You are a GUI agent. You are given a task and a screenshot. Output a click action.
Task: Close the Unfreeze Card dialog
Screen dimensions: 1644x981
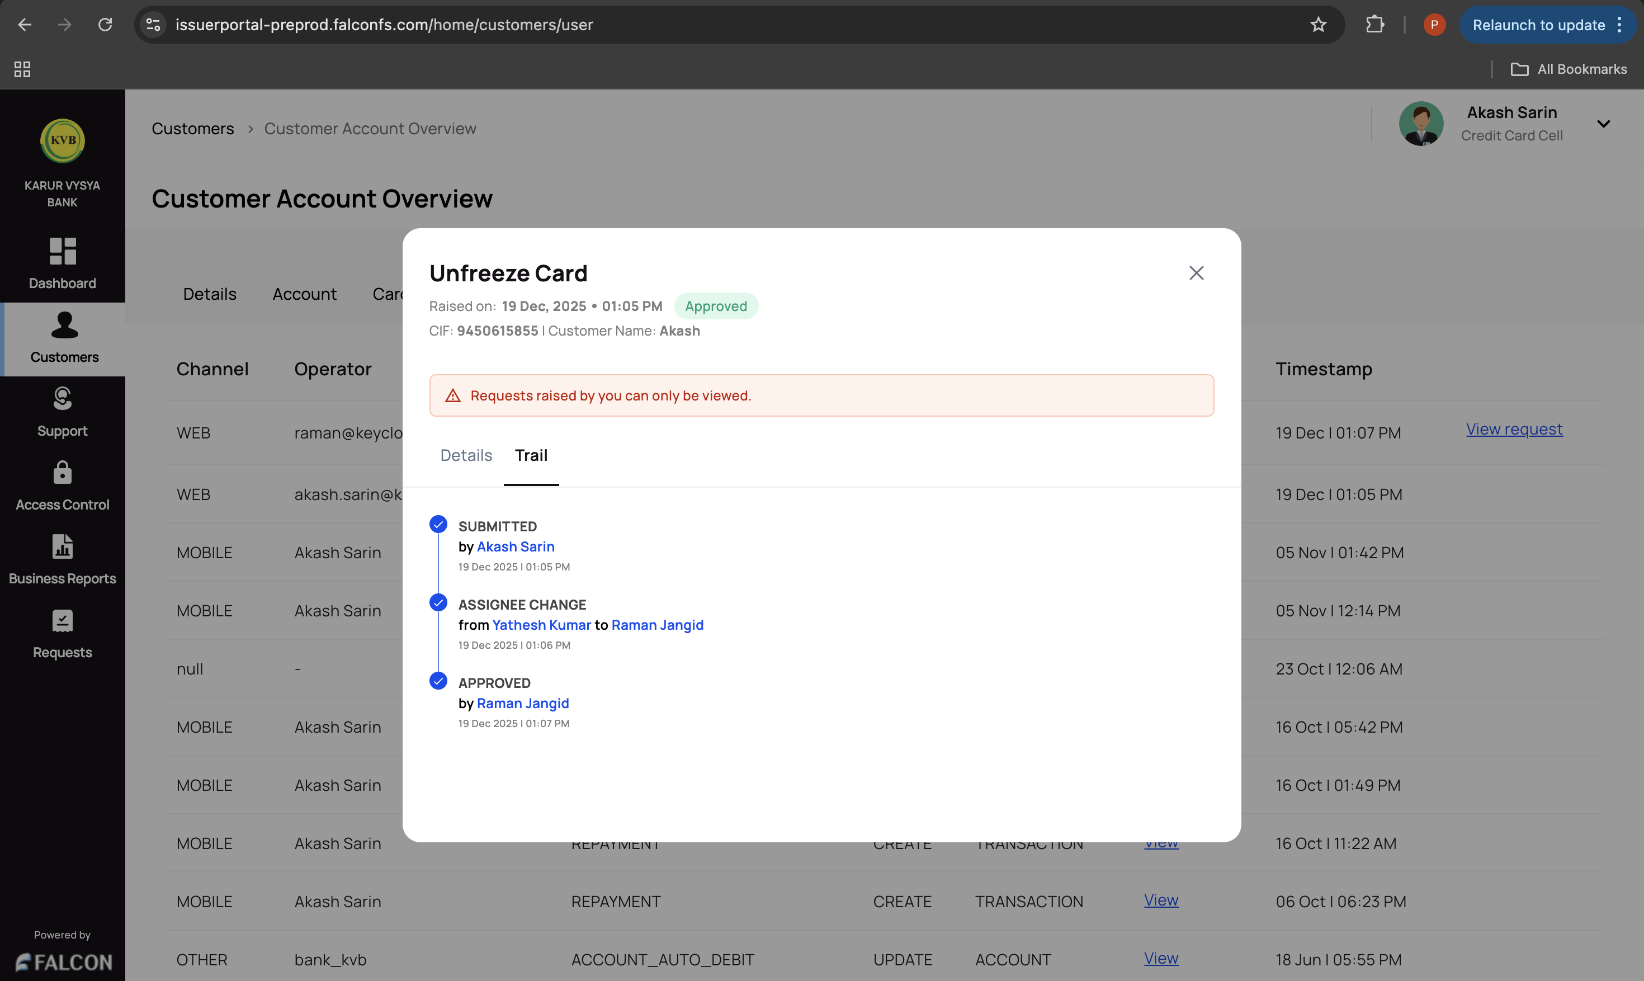click(x=1196, y=273)
